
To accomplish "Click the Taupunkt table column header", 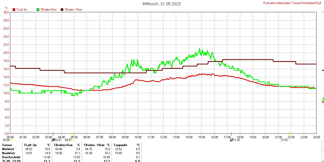I will [x=120, y=145].
